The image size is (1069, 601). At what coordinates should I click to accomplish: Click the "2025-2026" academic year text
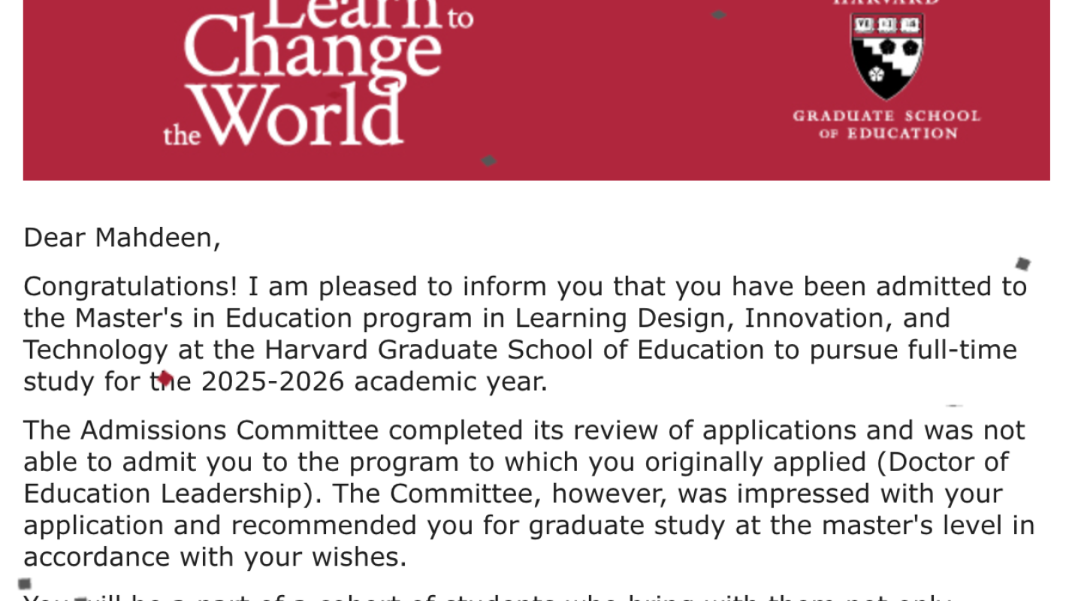coord(273,382)
